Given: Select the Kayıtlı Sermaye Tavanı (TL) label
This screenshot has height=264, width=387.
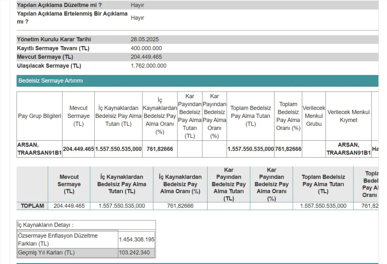Looking at the screenshot, I should click(x=53, y=48).
